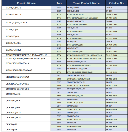Click product name BTN-CDK6/CycD3[non-activated]
128x132 pixels.
(x=83, y=18)
